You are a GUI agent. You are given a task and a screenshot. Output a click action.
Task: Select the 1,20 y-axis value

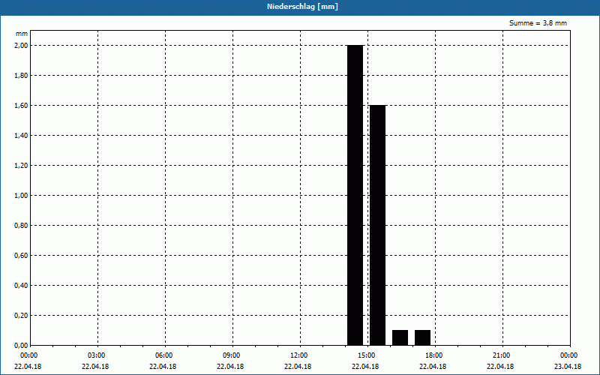coord(21,165)
